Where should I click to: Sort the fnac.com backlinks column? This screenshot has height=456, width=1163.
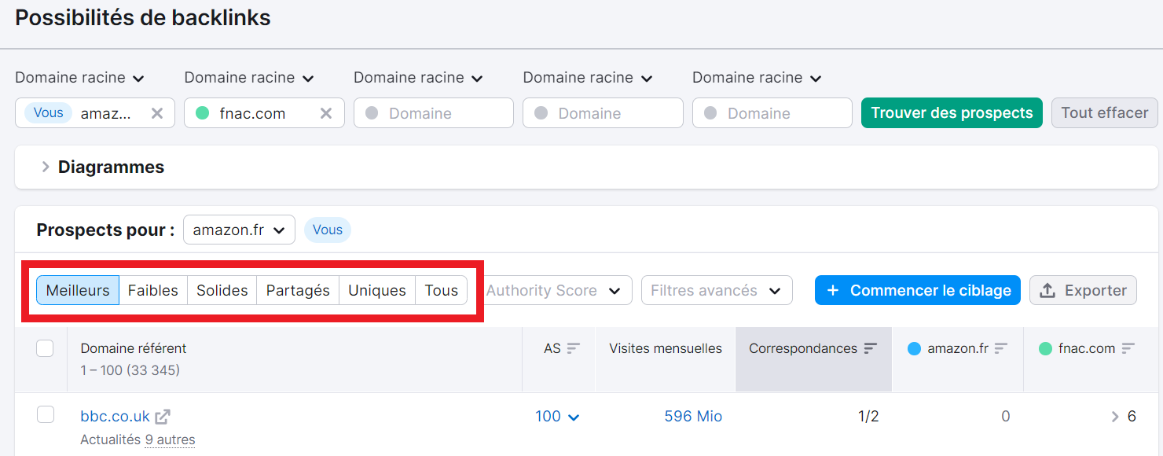click(1129, 348)
